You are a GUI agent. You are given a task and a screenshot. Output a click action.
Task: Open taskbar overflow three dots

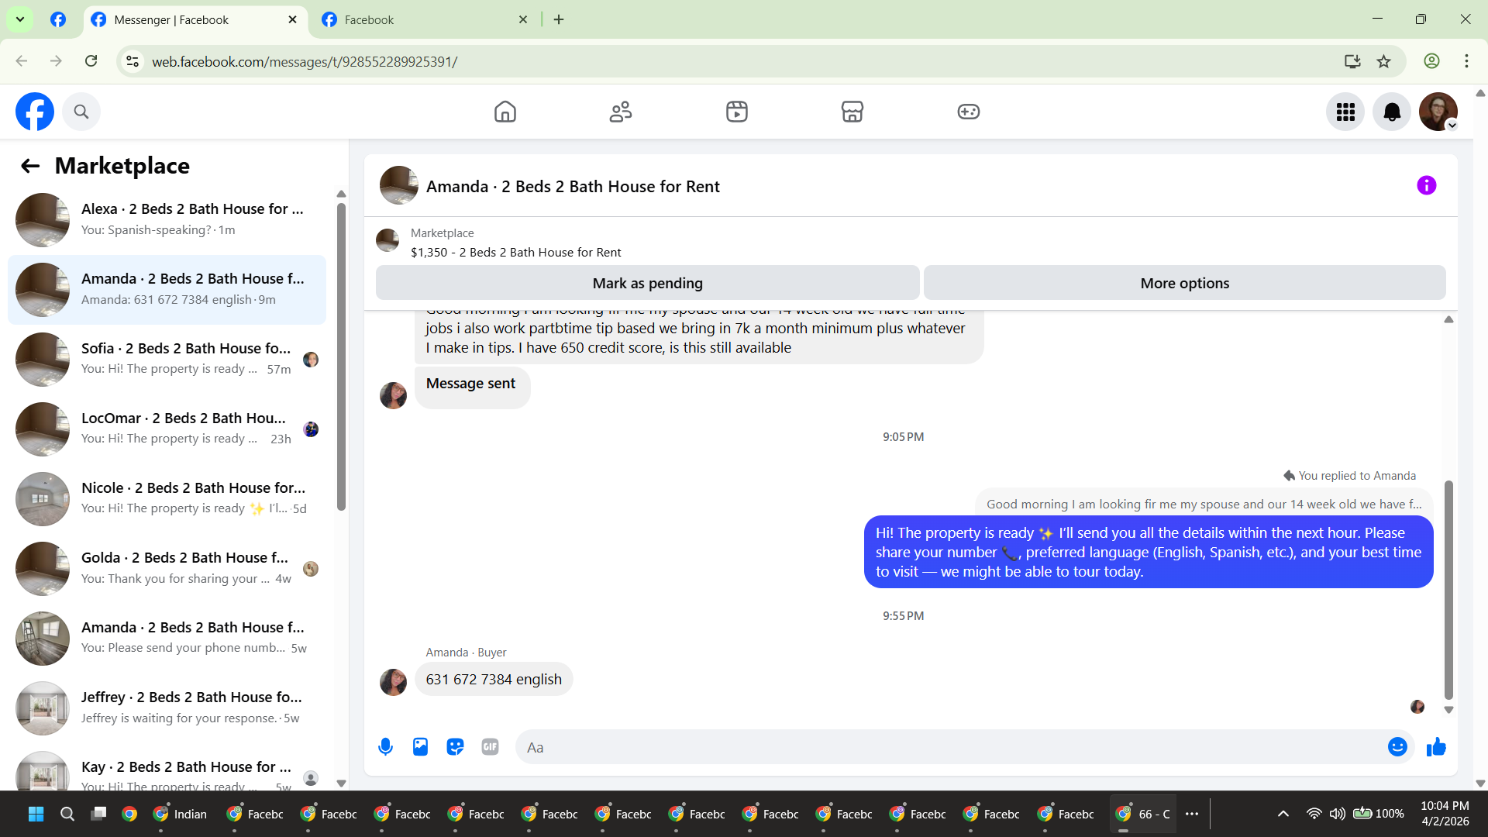(1192, 814)
